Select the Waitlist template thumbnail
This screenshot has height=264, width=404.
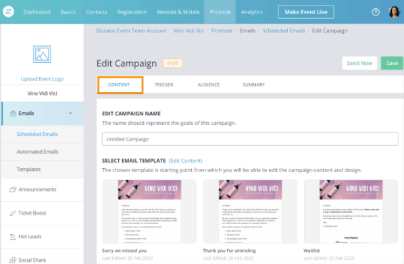[x=351, y=211]
